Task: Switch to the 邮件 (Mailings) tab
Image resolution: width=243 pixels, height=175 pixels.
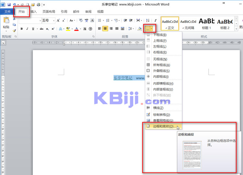Action: [x=76, y=12]
